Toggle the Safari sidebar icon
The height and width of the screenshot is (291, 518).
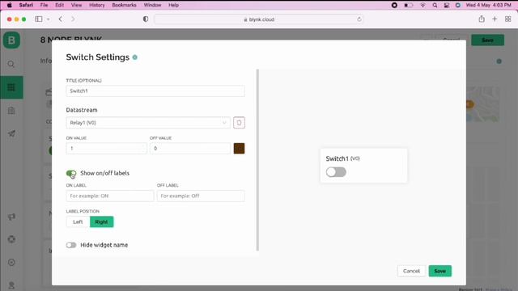pos(39,19)
